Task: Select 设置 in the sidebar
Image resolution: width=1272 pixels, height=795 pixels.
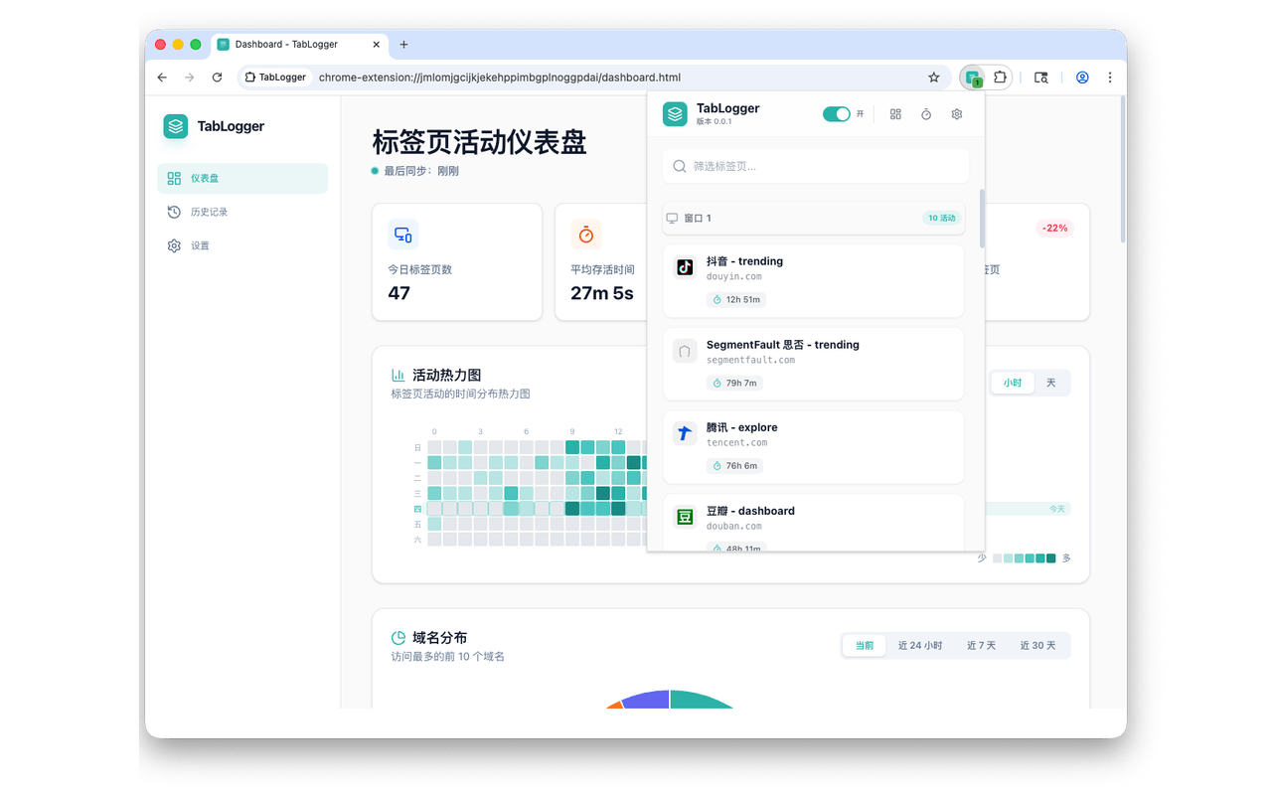Action: point(200,245)
